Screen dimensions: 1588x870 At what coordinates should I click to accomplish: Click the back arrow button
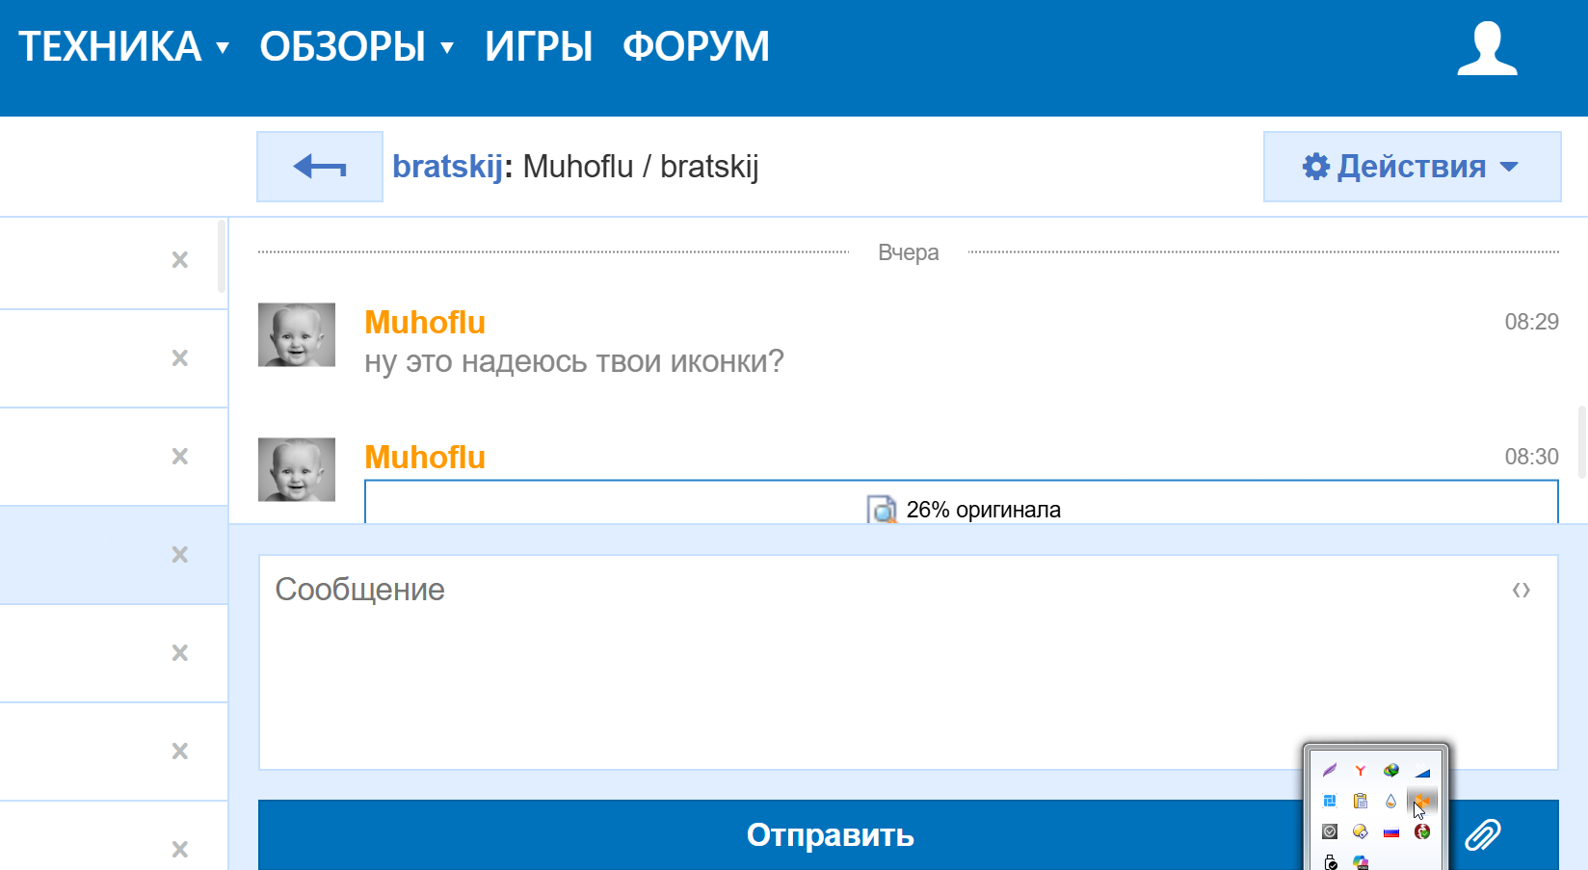click(x=320, y=167)
